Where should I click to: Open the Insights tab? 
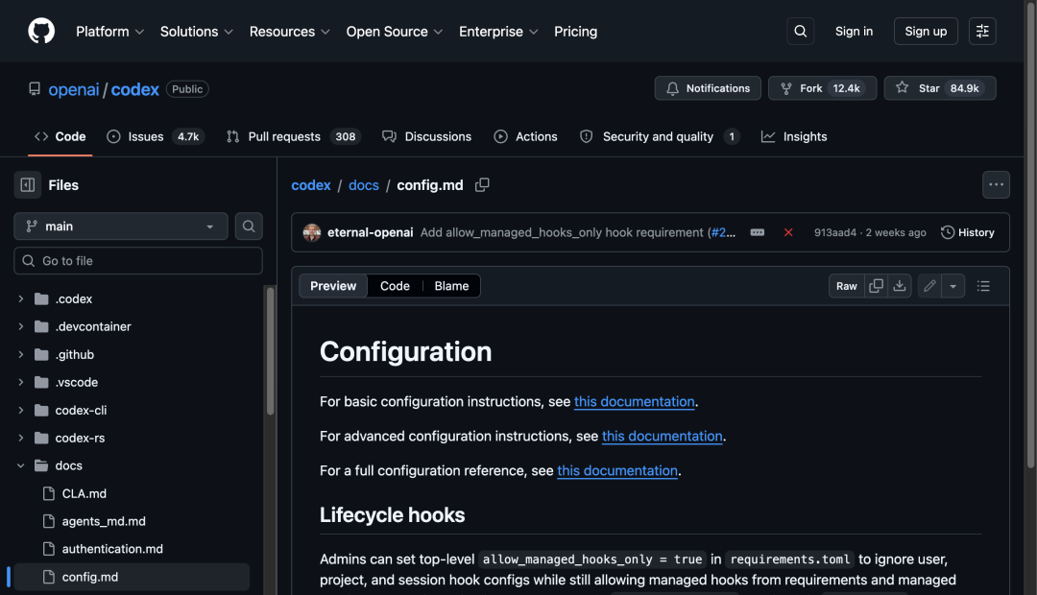click(x=794, y=136)
